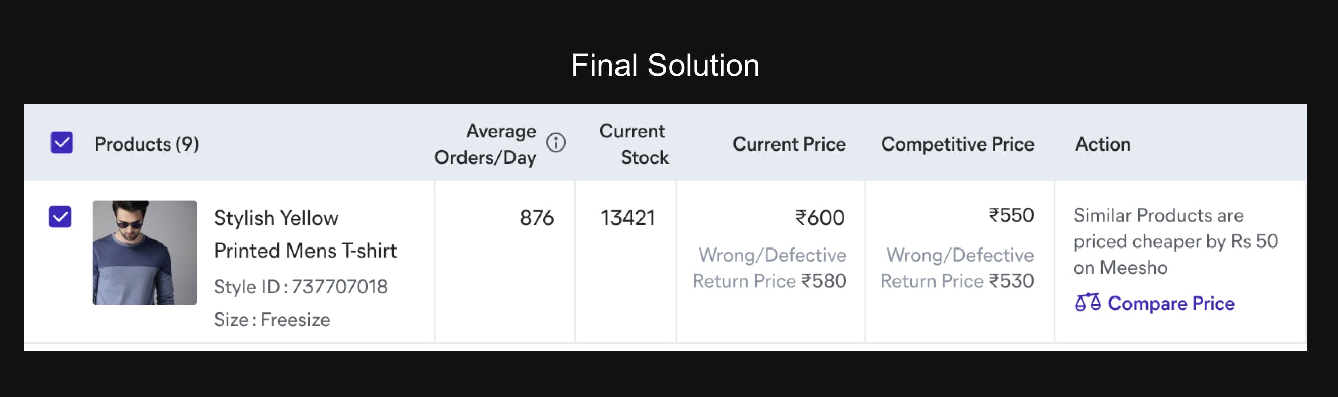Screen dimensions: 1338x397
Task: Open the Compare Price link
Action: click(x=1155, y=303)
